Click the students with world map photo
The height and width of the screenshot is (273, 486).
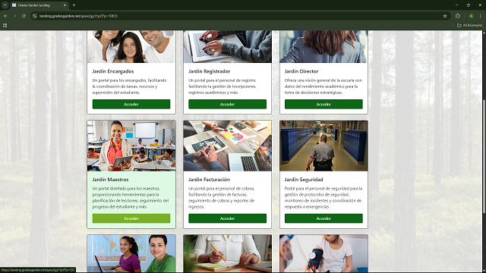131,253
